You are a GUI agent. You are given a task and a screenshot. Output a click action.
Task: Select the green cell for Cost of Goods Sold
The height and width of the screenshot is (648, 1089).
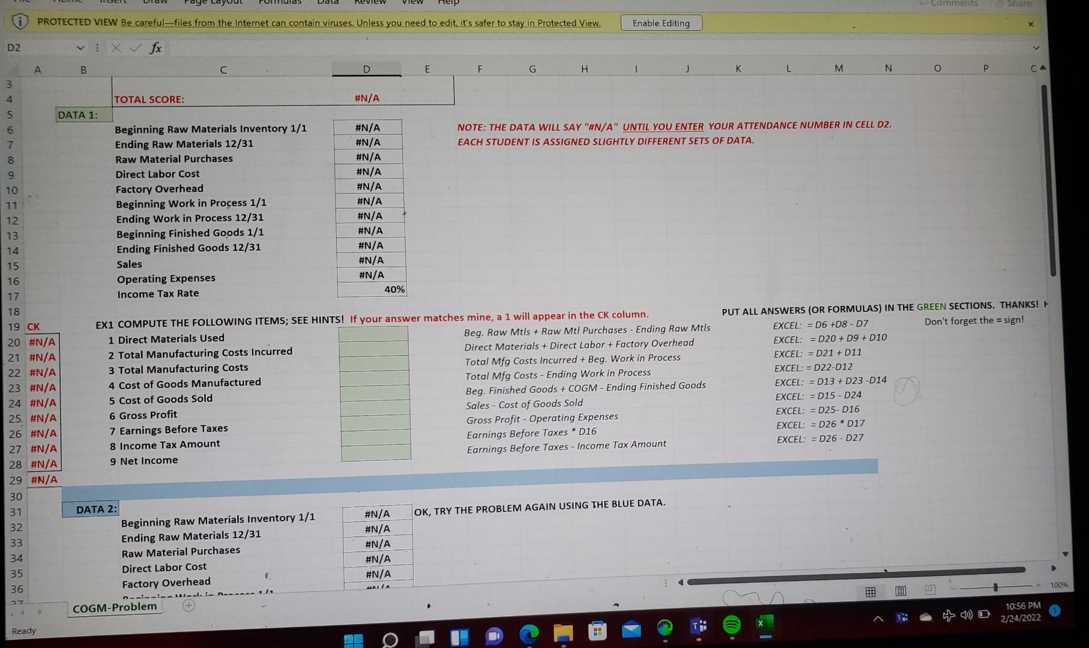pyautogui.click(x=375, y=394)
